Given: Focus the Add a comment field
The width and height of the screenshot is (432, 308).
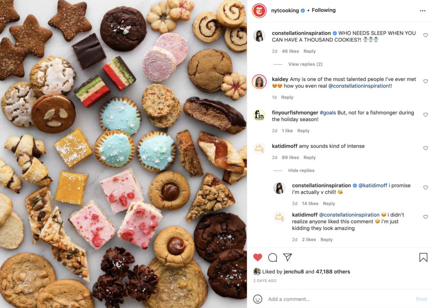Looking at the screenshot, I should click(339, 299).
